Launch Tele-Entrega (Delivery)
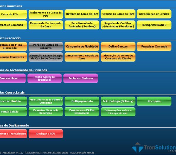 click(x=118, y=101)
